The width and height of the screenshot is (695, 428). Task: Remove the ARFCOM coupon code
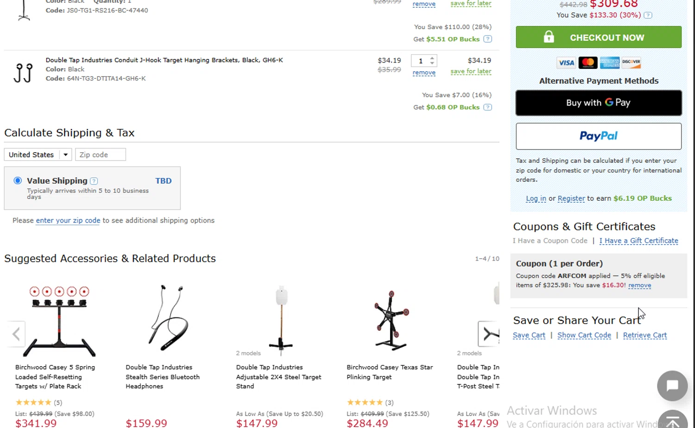639,285
